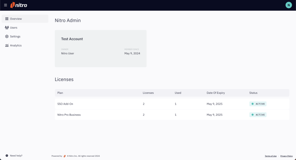Click the copyright Nitro Inc. footer text

click(84, 156)
